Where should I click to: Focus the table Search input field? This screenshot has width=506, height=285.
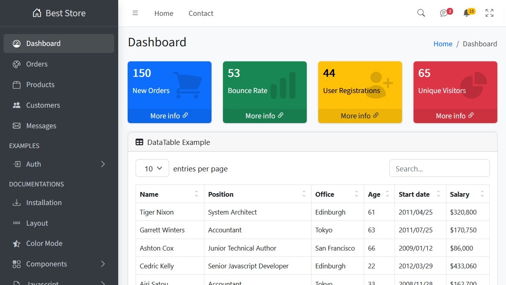coord(440,168)
